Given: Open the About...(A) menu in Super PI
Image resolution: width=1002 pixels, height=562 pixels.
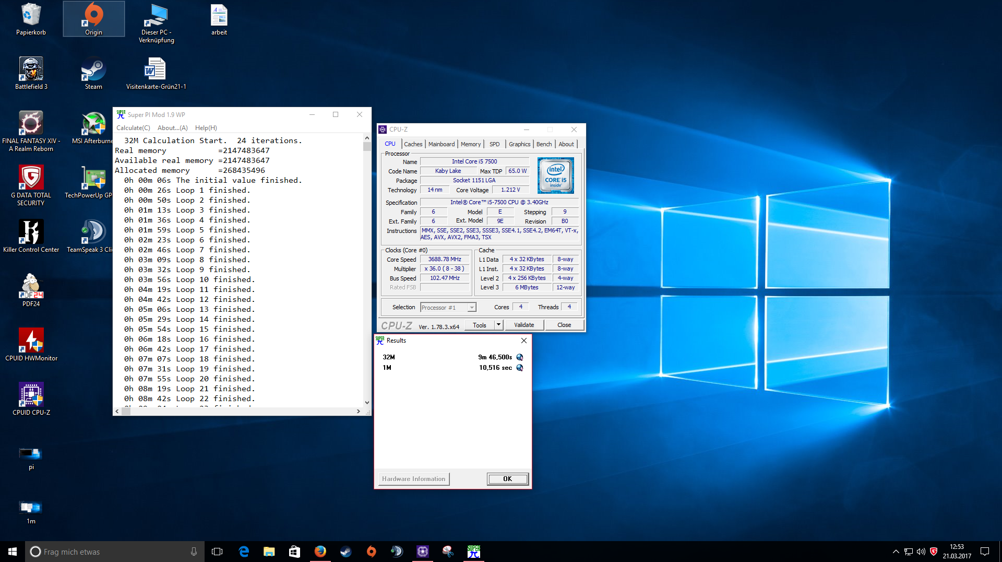Looking at the screenshot, I should (x=173, y=128).
